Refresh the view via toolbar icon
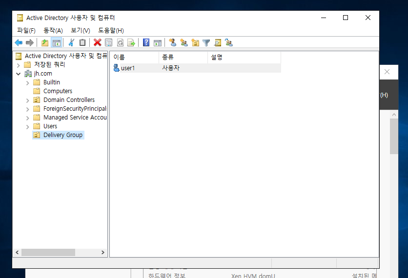 (120, 42)
